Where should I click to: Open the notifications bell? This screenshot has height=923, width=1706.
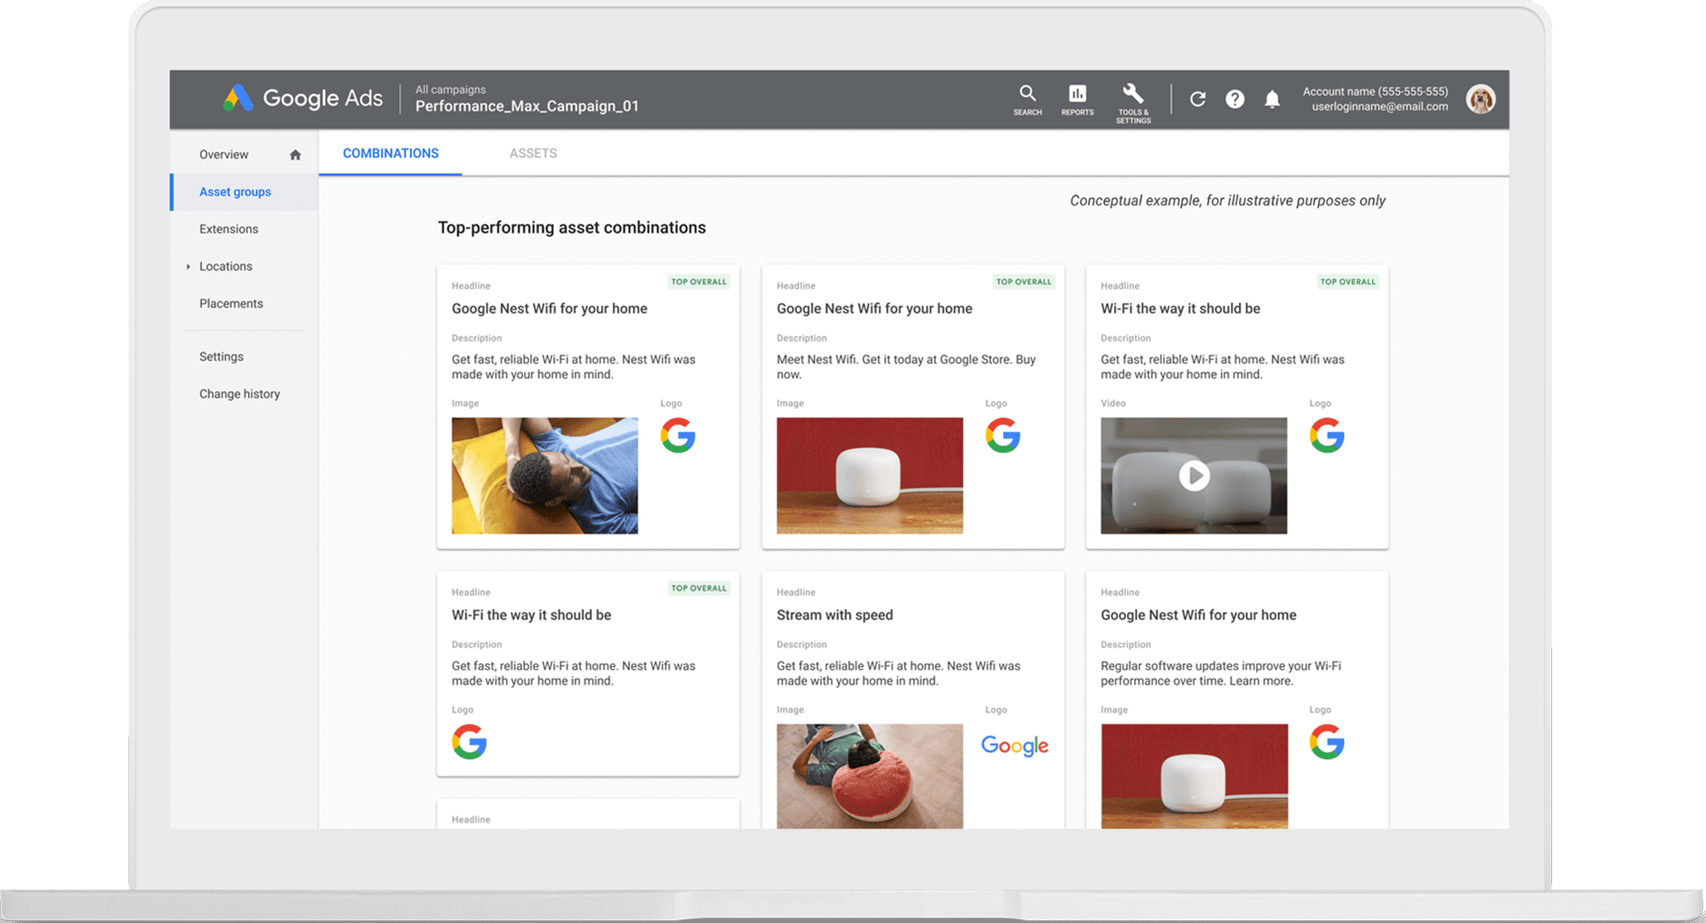coord(1272,100)
